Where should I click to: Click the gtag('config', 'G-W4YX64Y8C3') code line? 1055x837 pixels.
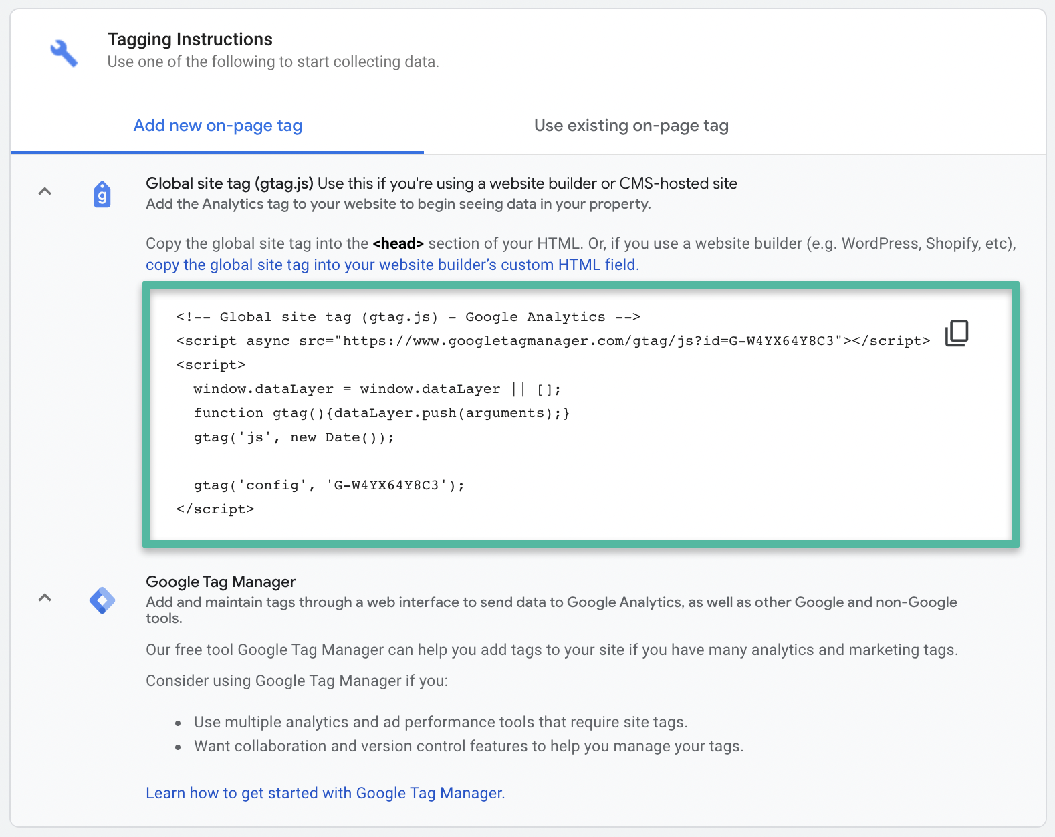[329, 485]
